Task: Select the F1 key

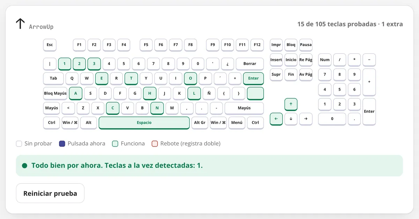Action: pyautogui.click(x=79, y=45)
